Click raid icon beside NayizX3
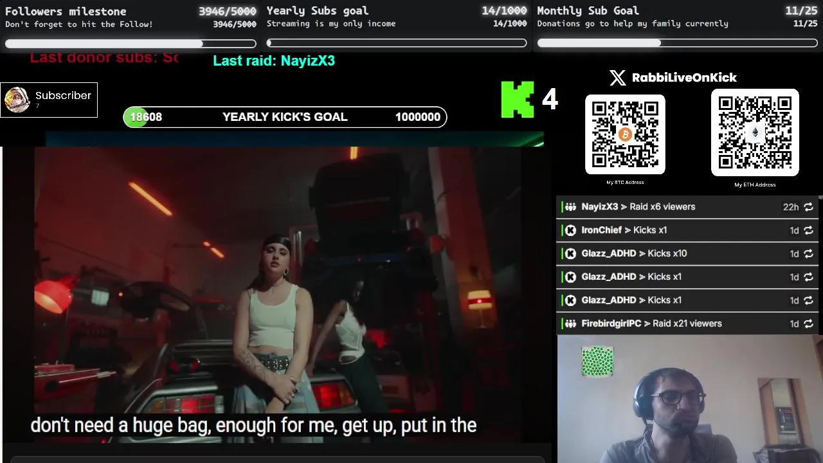 pos(570,207)
